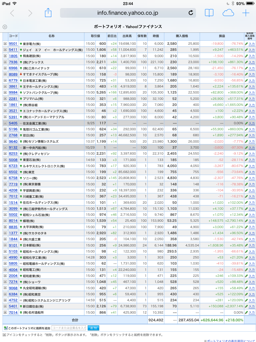Check the delete box for 大盛工業 row
256x342 pixels.
click(x=5, y=239)
